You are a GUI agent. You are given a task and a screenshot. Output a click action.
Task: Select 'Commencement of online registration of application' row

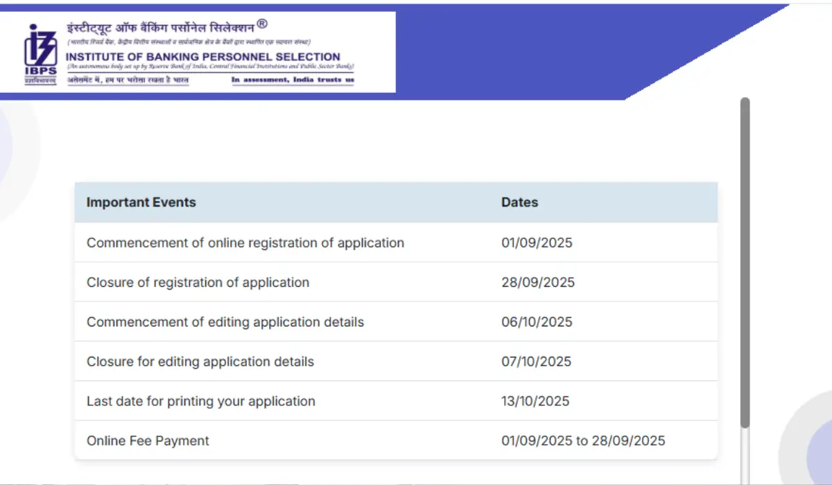pos(245,242)
